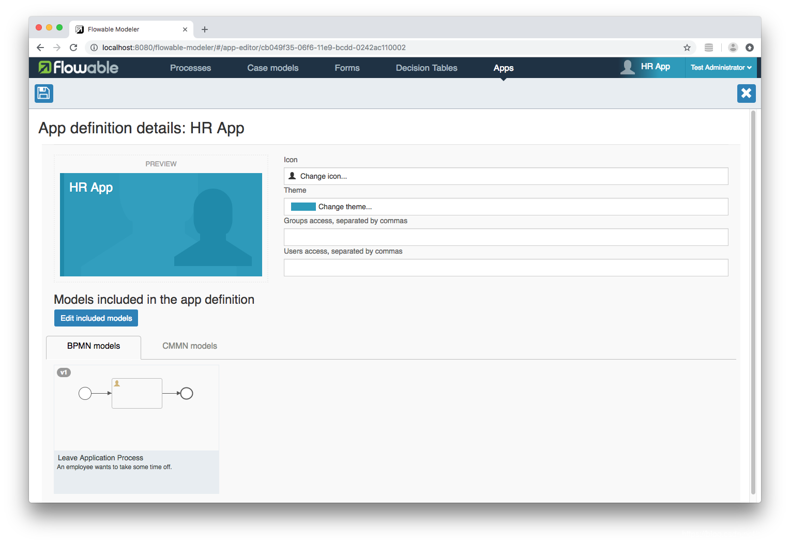This screenshot has height=544, width=790.
Task: Select the Flowable Modeler browser tab
Action: tap(132, 29)
